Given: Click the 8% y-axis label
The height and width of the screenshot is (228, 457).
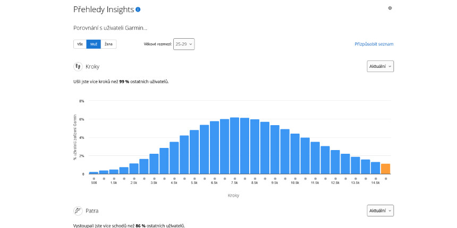Looking at the screenshot, I should pos(82,101).
